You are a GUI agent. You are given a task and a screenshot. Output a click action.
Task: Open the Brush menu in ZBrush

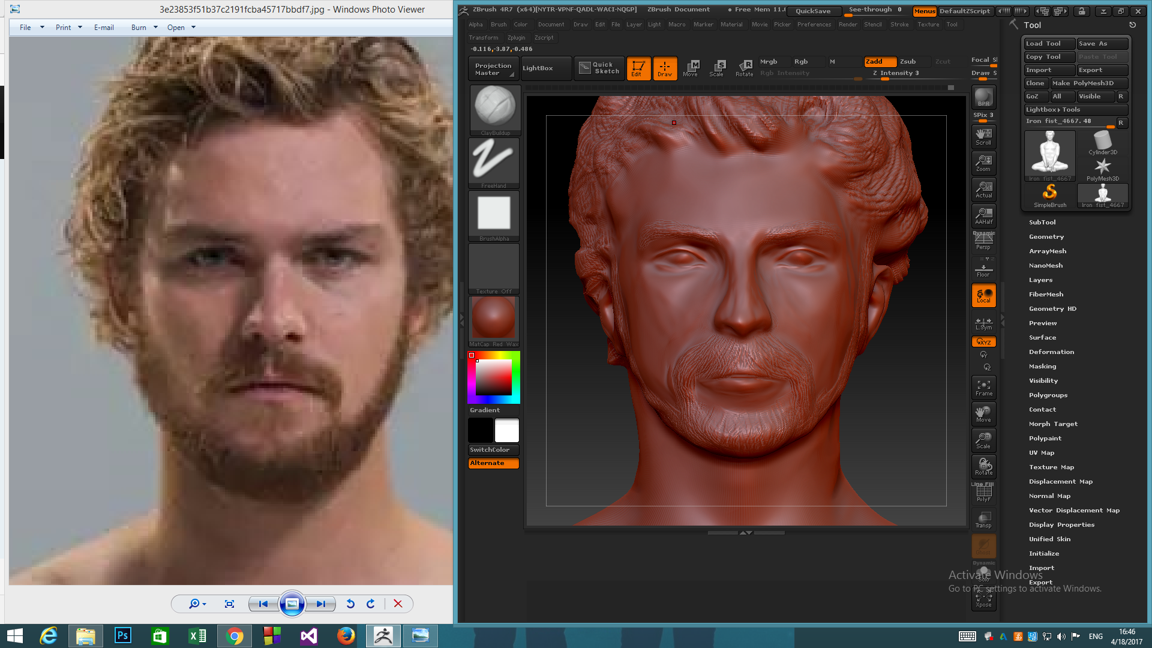499,25
